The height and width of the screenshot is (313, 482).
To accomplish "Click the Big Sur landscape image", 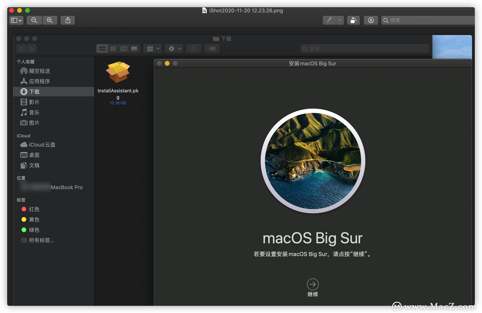I will (x=313, y=161).
